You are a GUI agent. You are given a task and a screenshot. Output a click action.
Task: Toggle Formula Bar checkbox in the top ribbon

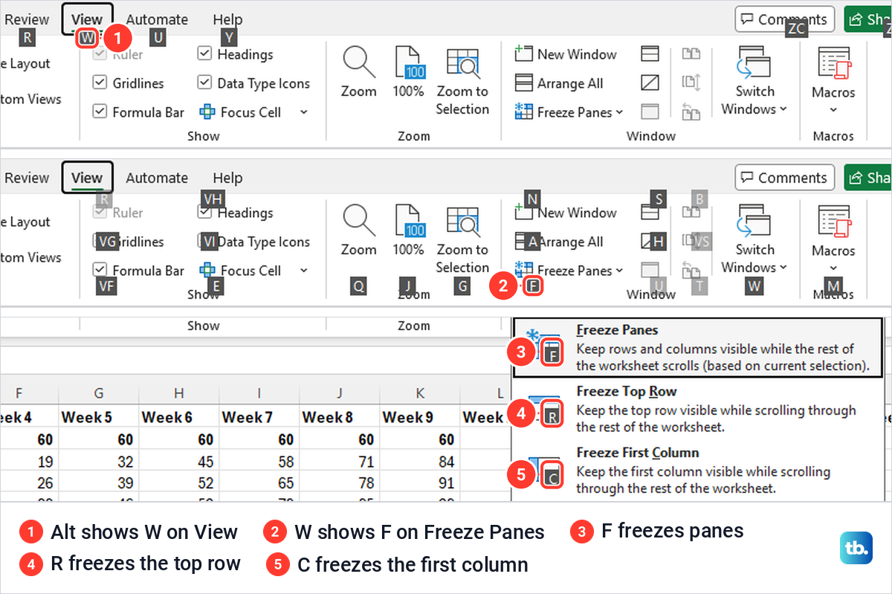[100, 112]
